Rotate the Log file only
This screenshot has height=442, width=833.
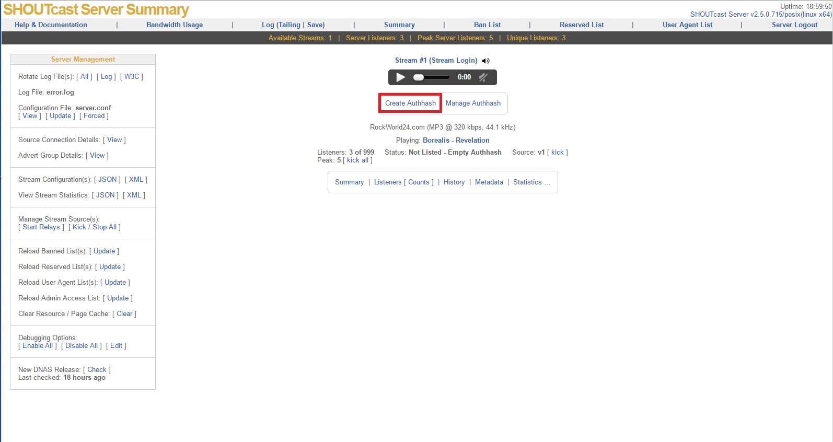(106, 76)
